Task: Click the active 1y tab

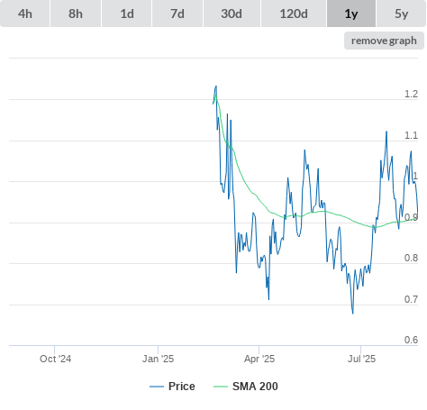Action: coord(351,14)
